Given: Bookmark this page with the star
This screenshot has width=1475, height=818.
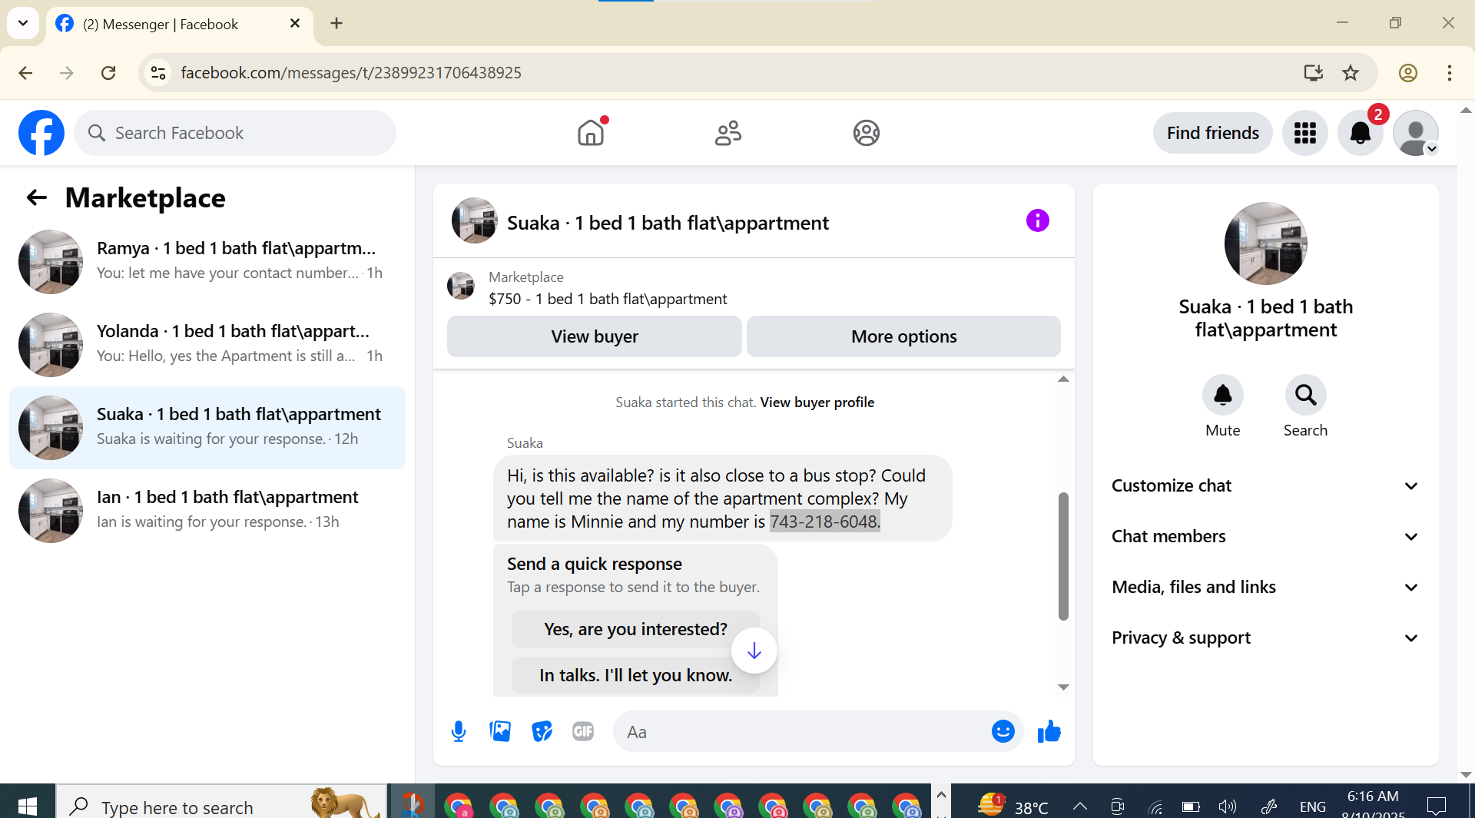Looking at the screenshot, I should (1351, 72).
